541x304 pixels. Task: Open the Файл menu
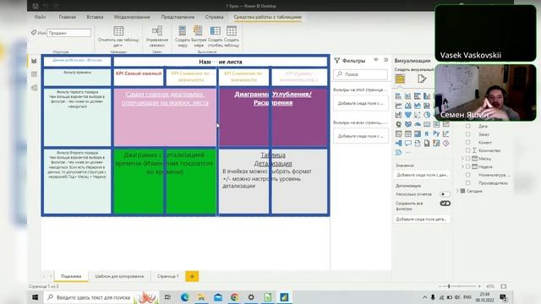40,17
